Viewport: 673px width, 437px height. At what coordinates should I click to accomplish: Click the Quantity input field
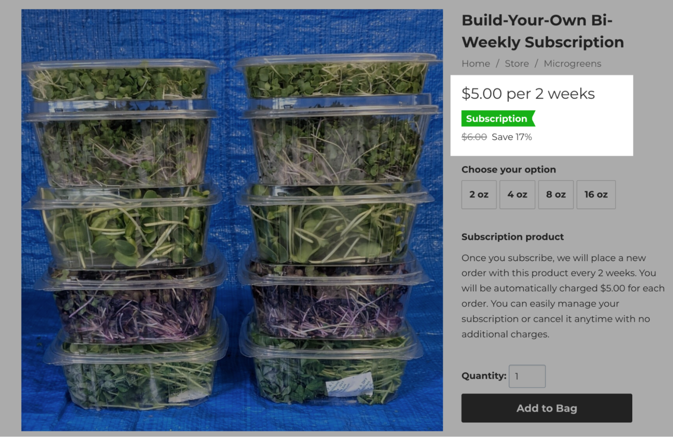pos(527,376)
